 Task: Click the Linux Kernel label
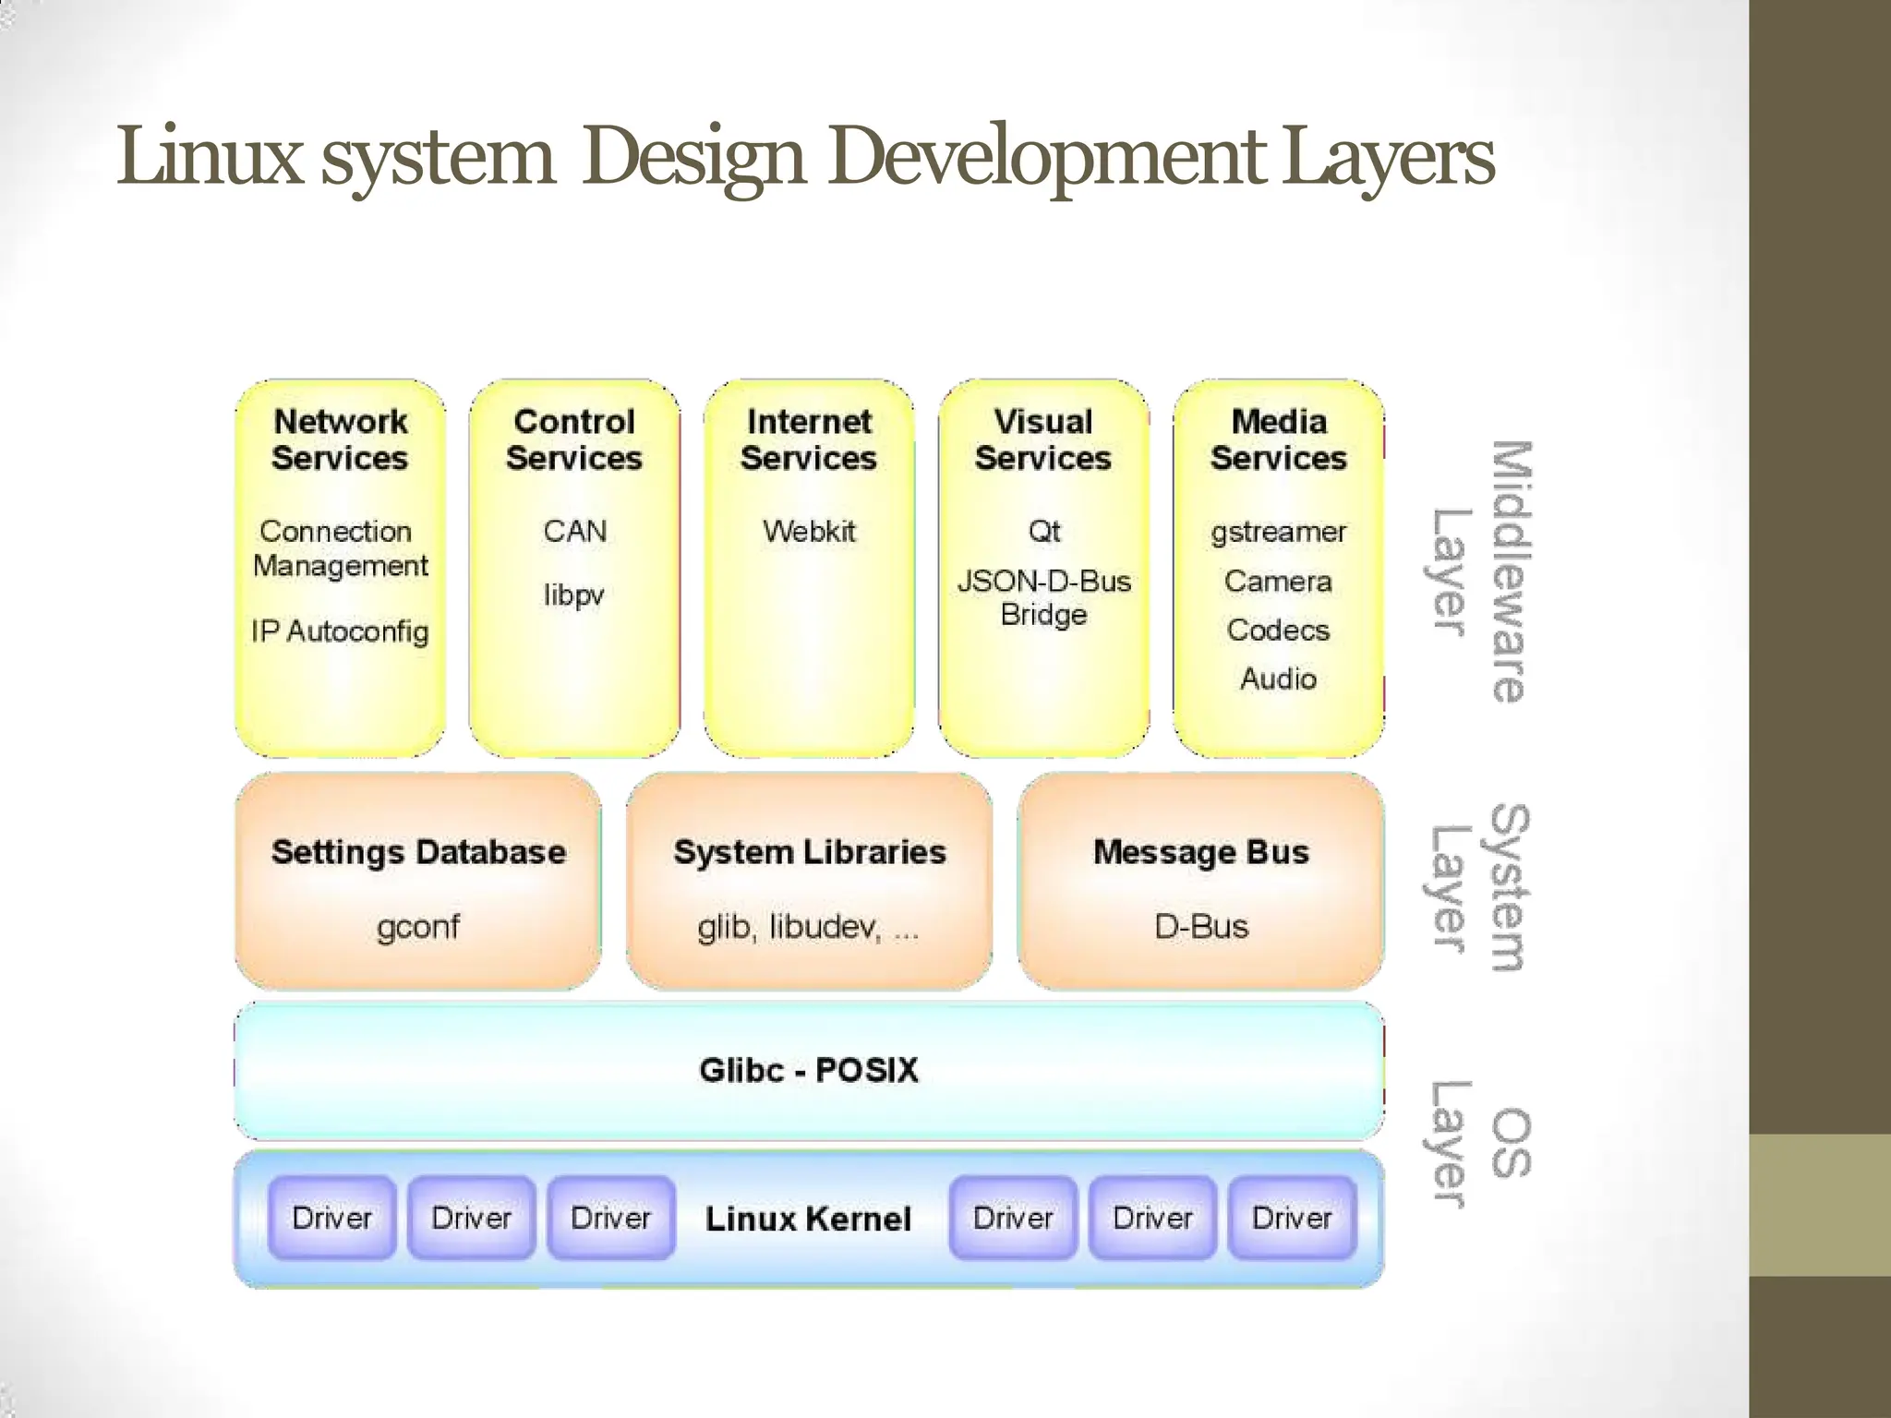pos(809,1219)
